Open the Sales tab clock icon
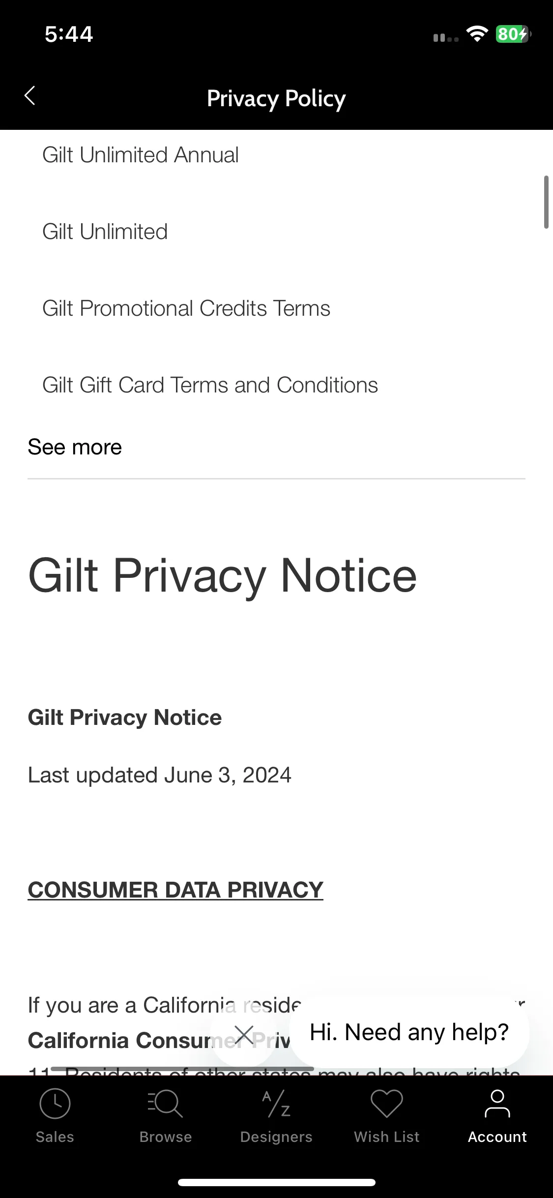Viewport: 553px width, 1198px height. (55, 1116)
